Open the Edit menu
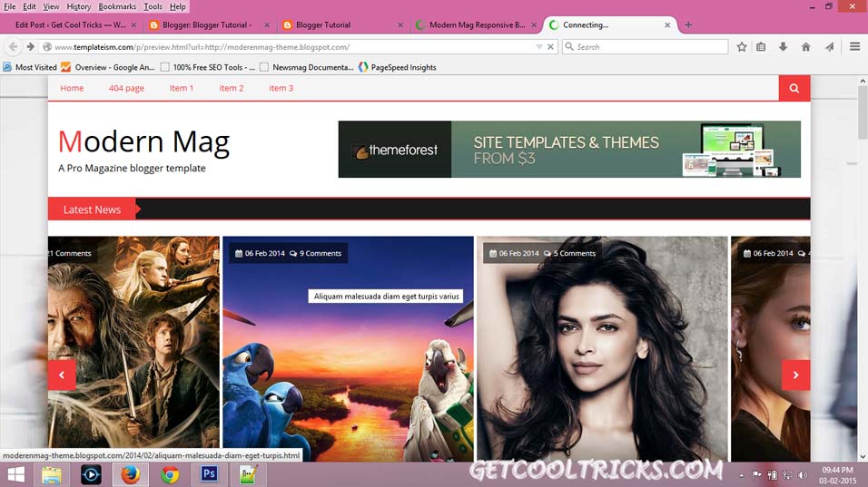Screen dimensions: 868x487 click(29, 6)
